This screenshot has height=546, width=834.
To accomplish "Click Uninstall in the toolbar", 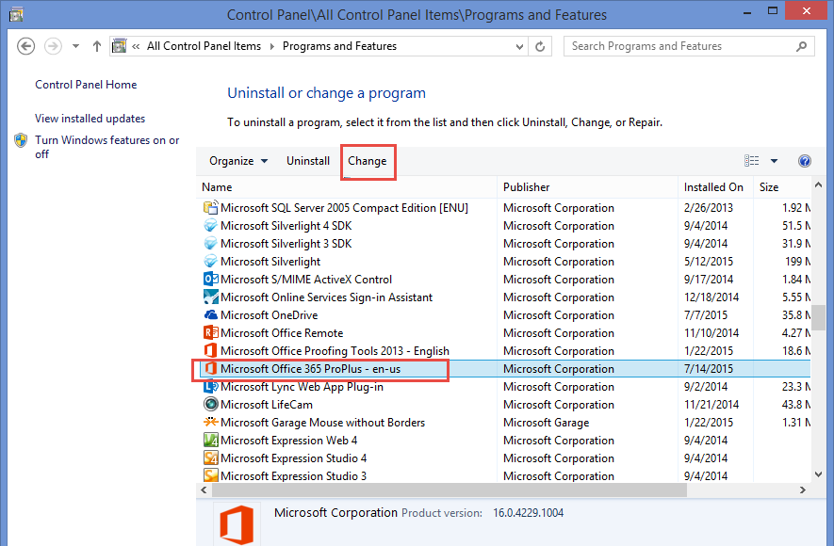I will click(308, 161).
